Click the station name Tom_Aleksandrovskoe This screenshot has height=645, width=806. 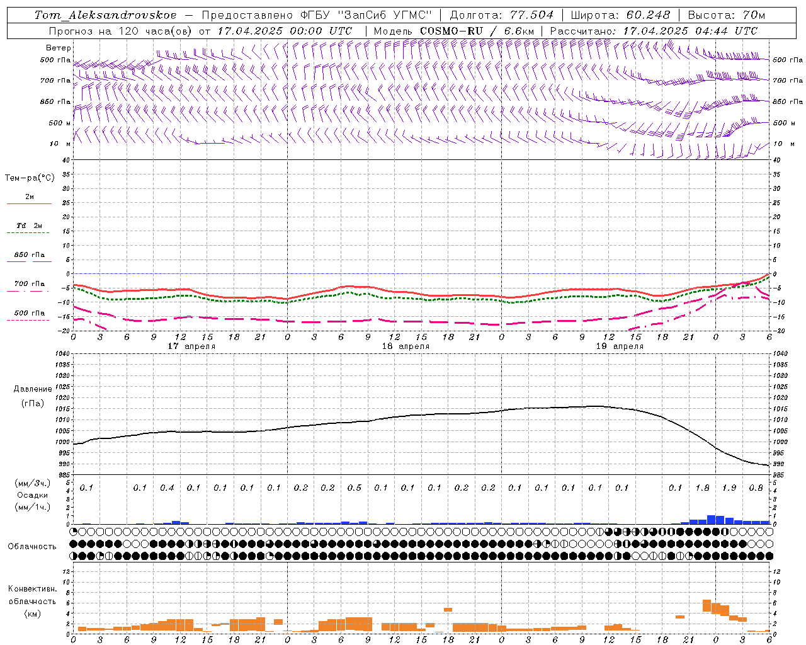pos(105,15)
